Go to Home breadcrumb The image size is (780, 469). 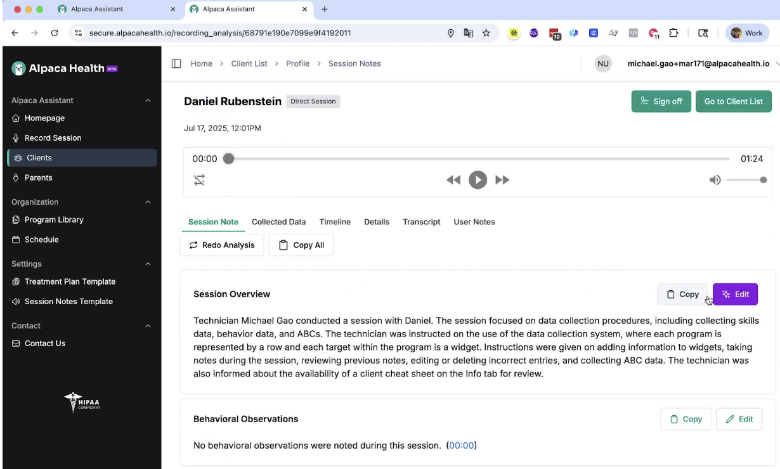point(202,63)
